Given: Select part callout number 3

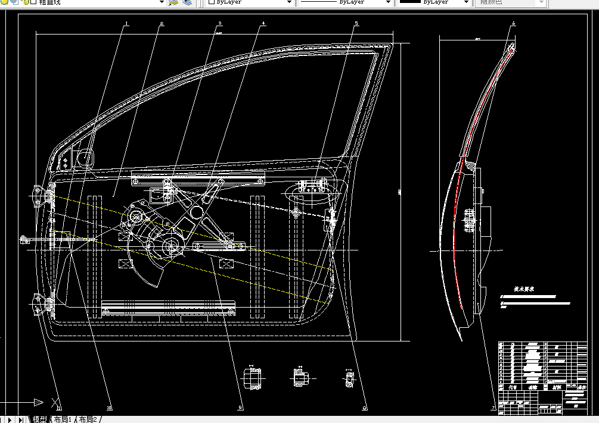Looking at the screenshot, I should [x=220, y=23].
